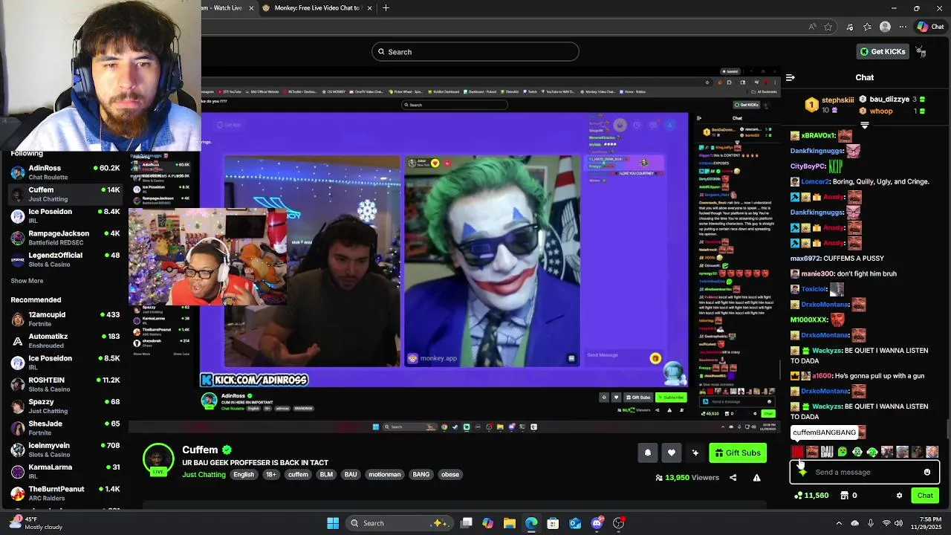Open TheBurntPeanut recommended channel
This screenshot has width=951, height=535.
tap(65, 493)
